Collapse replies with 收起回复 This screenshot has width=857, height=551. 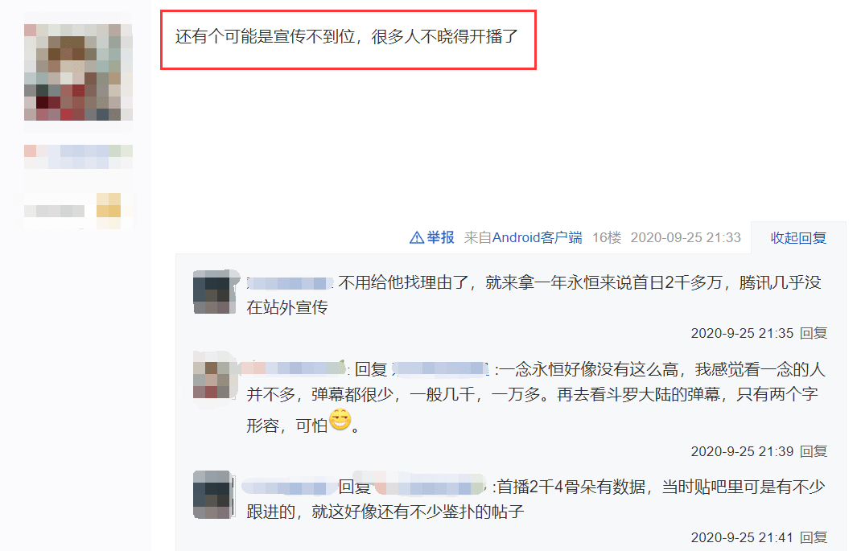pyautogui.click(x=798, y=238)
